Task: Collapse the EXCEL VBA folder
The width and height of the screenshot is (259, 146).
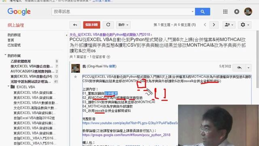Action: point(8,86)
